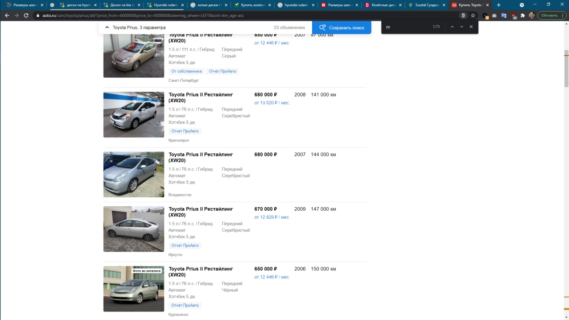Open the uBlock extension showing 35
569x320 pixels.
[x=514, y=16]
